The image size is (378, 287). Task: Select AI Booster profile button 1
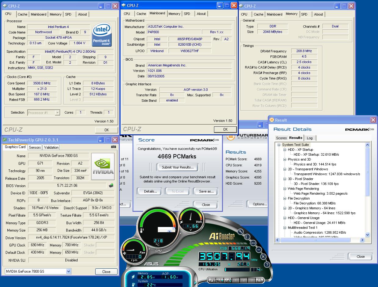coord(236,280)
